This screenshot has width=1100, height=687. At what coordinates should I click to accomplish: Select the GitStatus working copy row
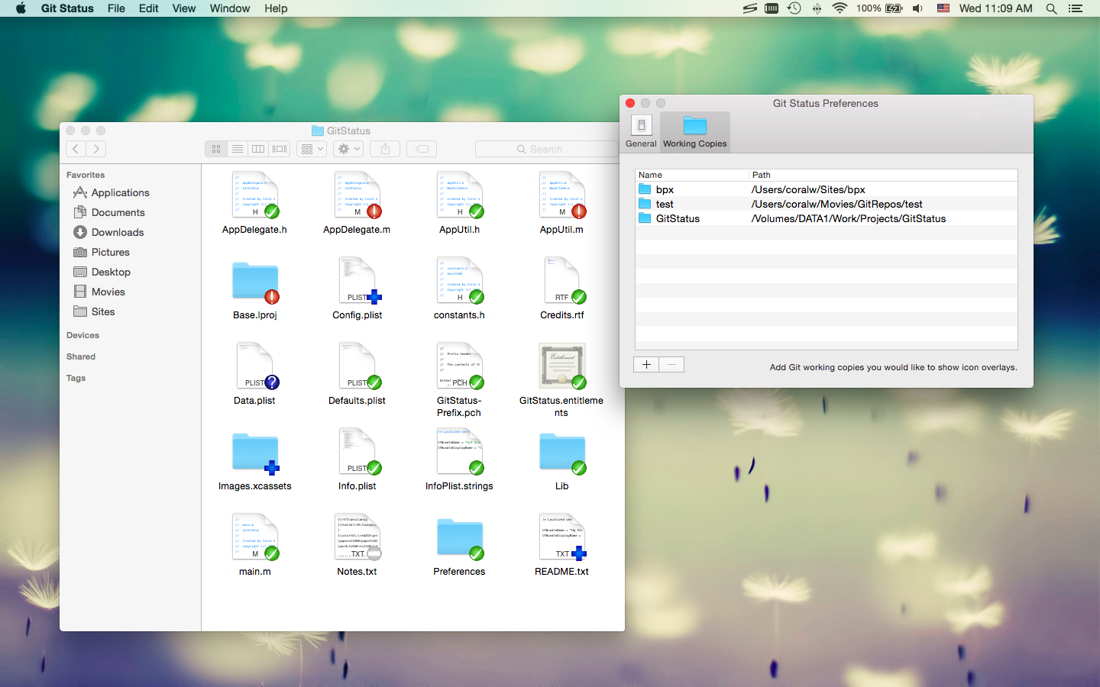click(x=827, y=218)
